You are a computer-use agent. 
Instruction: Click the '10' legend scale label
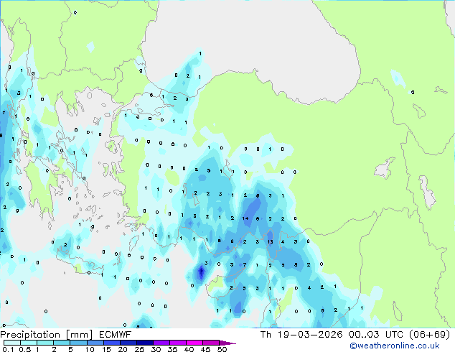point(90,349)
